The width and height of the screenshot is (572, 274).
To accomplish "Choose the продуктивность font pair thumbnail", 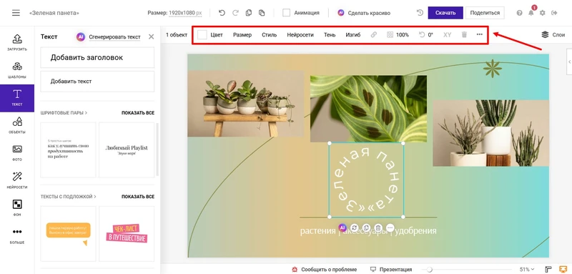I will (68, 150).
